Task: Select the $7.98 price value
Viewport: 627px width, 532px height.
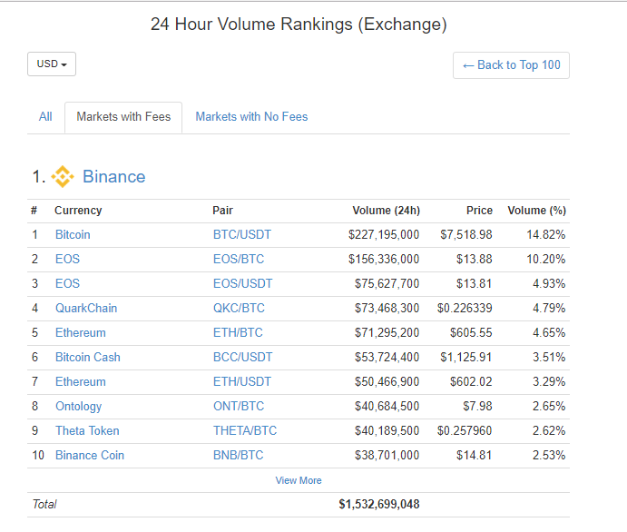Action: click(x=477, y=407)
